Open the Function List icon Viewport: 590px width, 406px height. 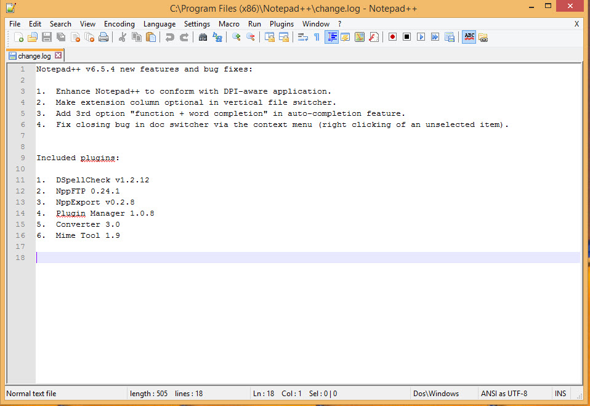(374, 37)
